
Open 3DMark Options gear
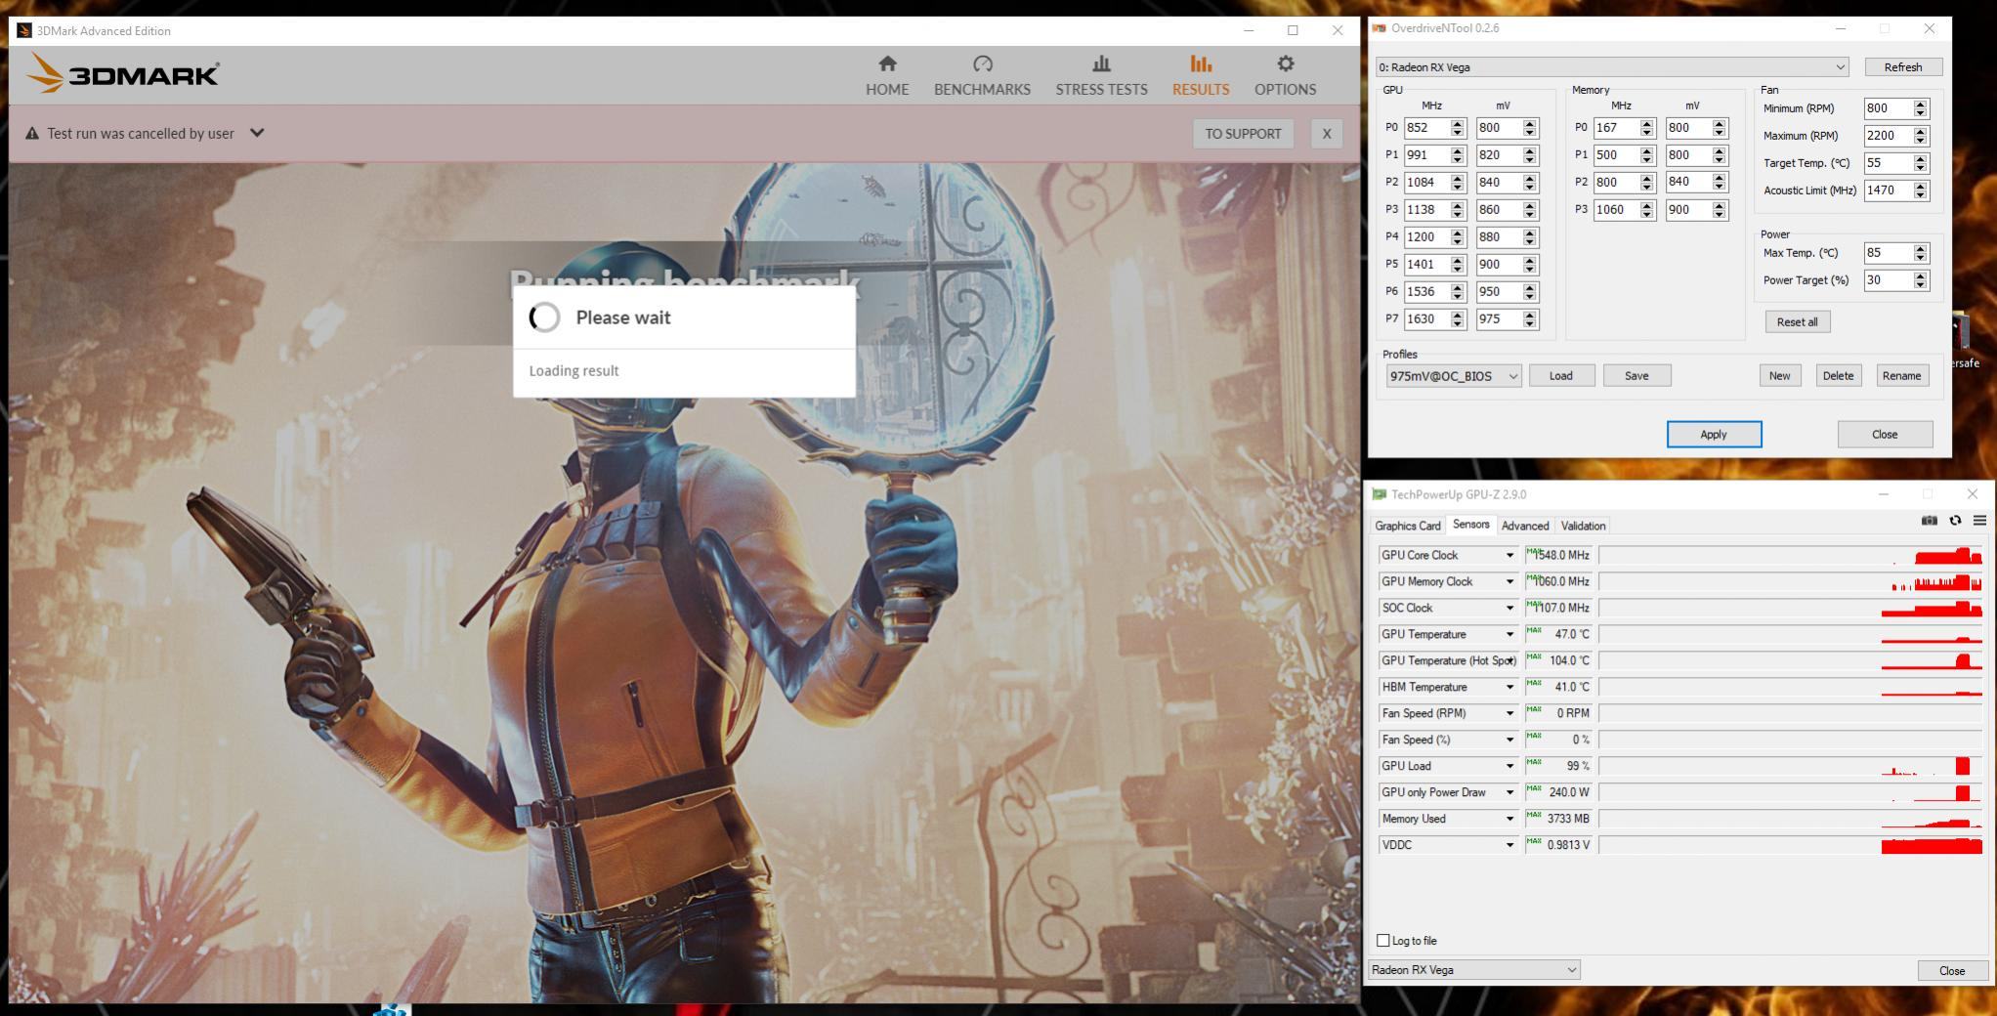click(x=1285, y=76)
